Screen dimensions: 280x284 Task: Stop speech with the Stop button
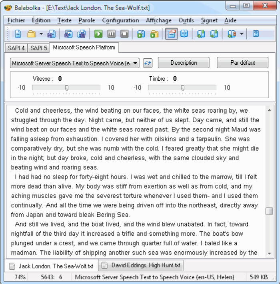[x=124, y=34]
